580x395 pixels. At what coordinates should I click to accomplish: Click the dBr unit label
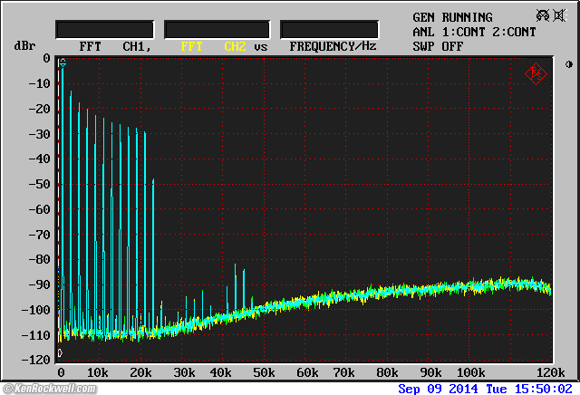(x=24, y=45)
